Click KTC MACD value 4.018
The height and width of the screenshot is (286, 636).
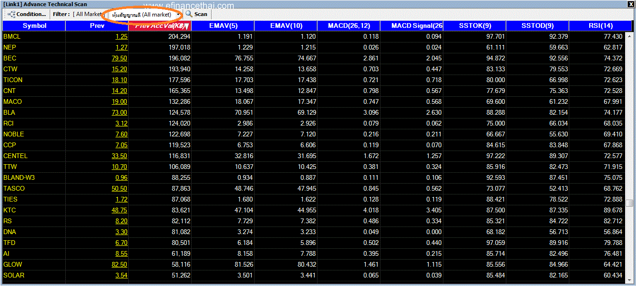[x=371, y=210]
